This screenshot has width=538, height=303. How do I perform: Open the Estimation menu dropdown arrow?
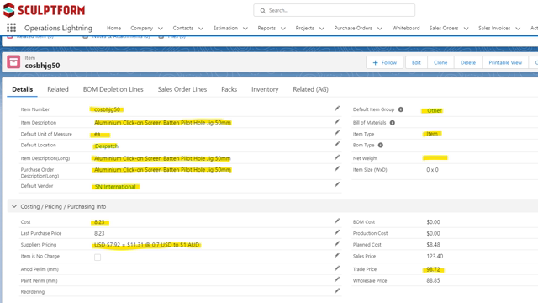245,29
